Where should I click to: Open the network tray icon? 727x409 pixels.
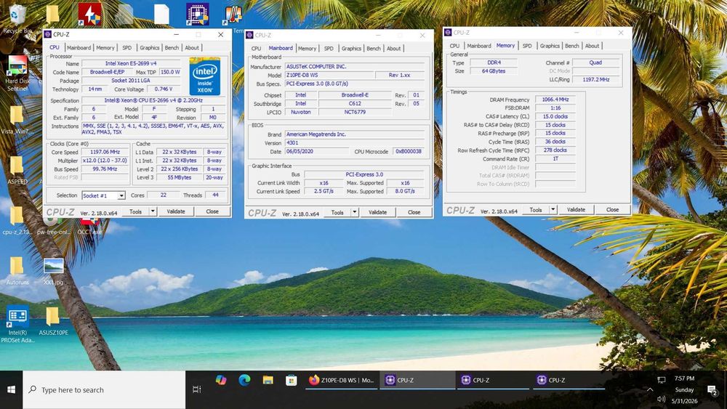click(x=661, y=380)
